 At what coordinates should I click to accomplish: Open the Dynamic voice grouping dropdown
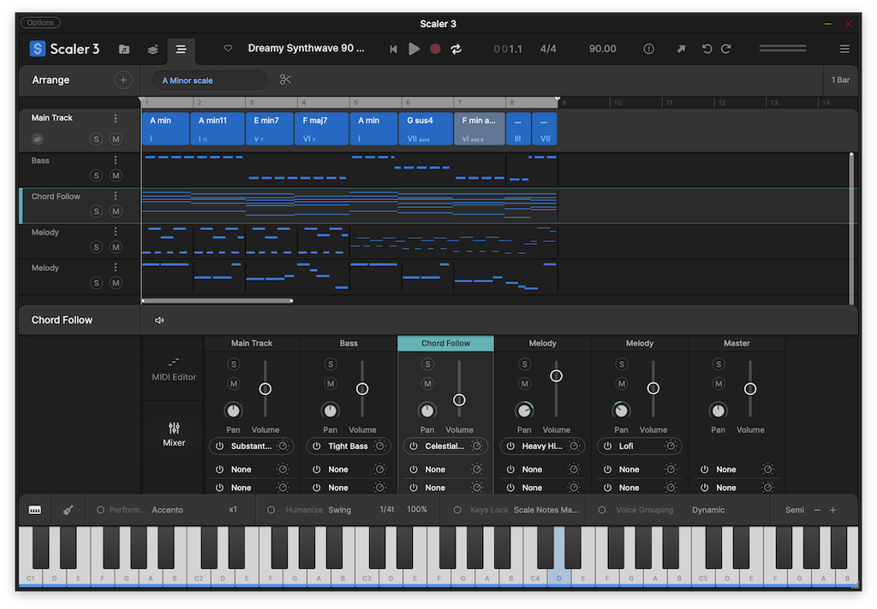(x=708, y=510)
